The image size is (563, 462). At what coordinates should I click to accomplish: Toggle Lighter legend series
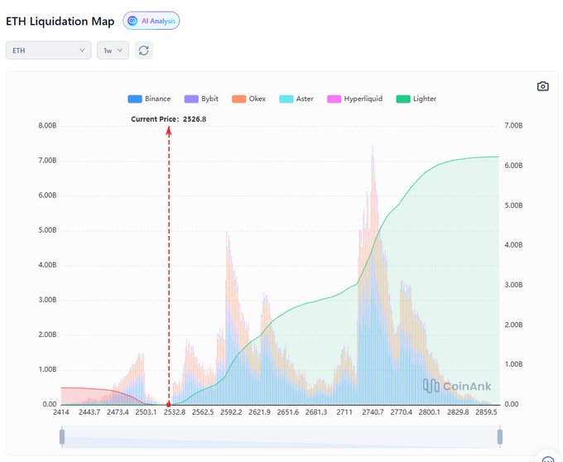pyautogui.click(x=416, y=99)
